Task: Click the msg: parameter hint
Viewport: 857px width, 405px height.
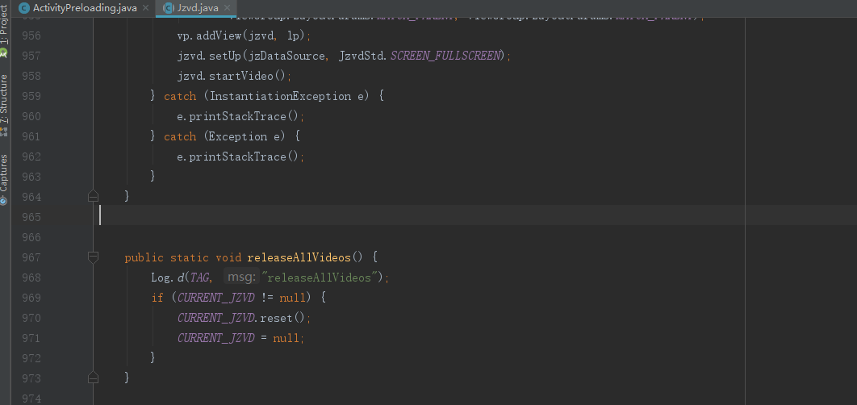Action: coord(241,278)
